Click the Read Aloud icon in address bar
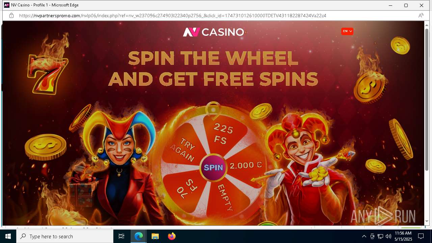Image resolution: width=432 pixels, height=243 pixels. tap(421, 16)
